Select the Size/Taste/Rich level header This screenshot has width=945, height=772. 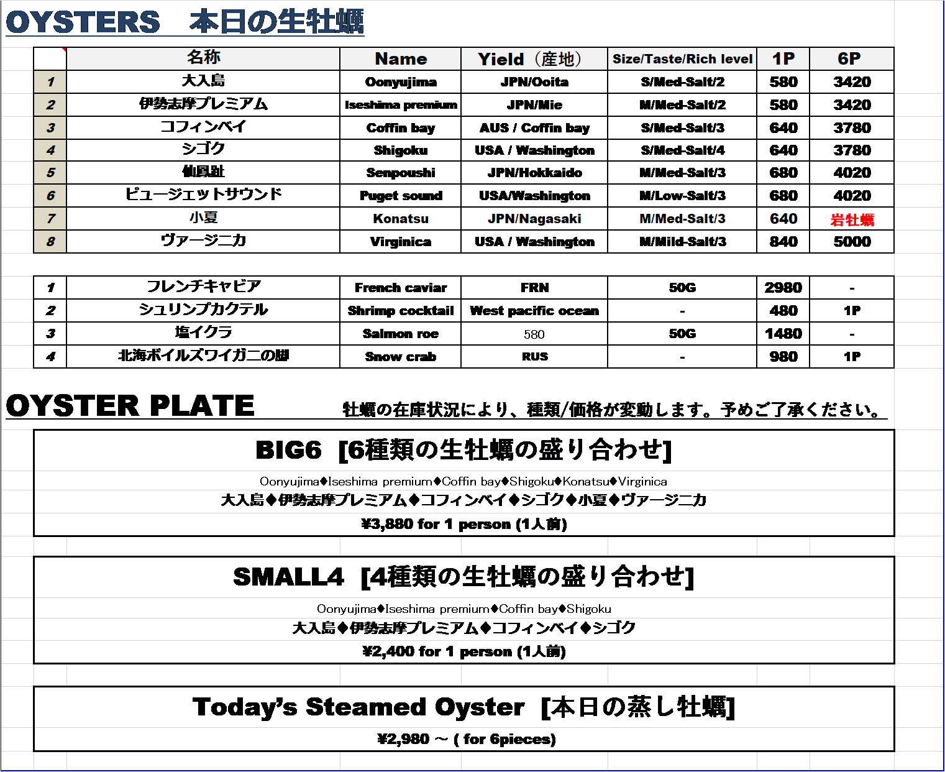click(682, 59)
